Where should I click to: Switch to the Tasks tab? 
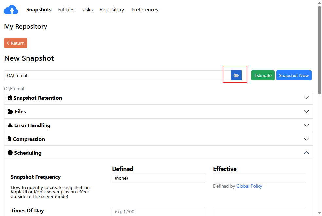(x=87, y=10)
